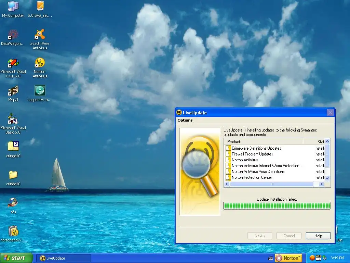Click the grayed-out Cancel button

point(289,236)
